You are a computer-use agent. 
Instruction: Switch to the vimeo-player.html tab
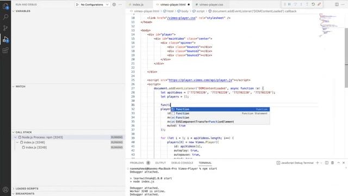173,4
